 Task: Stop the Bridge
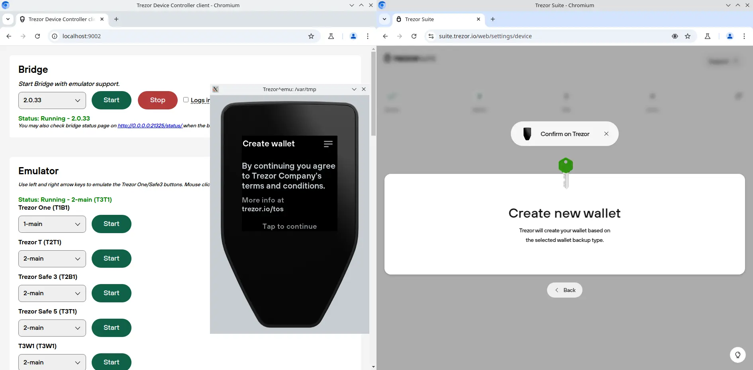pyautogui.click(x=158, y=100)
